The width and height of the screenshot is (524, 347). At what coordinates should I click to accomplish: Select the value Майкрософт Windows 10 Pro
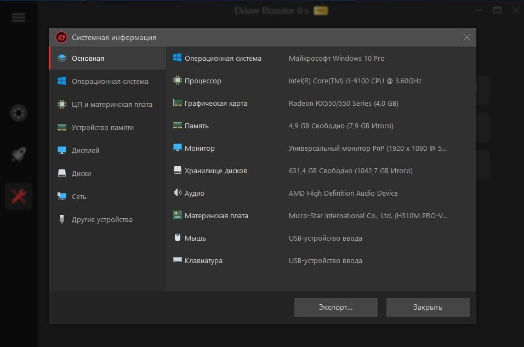pos(337,59)
